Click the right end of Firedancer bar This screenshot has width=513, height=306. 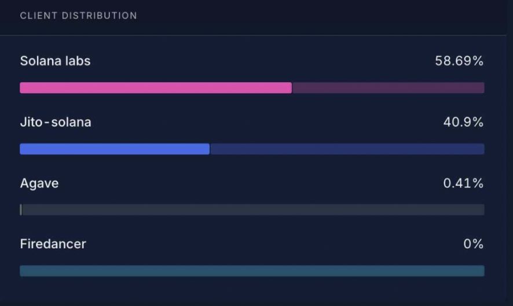482,271
